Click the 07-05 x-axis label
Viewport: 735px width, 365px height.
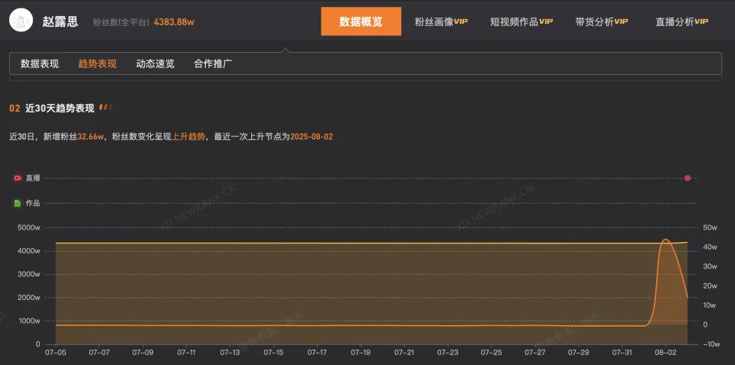pyautogui.click(x=55, y=352)
